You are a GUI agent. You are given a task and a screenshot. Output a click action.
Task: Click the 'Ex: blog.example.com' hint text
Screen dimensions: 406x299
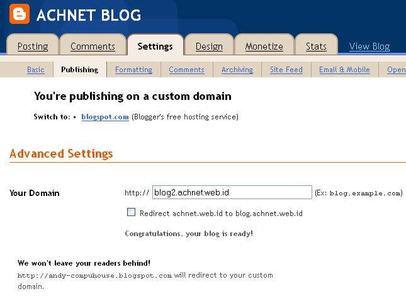click(x=359, y=193)
